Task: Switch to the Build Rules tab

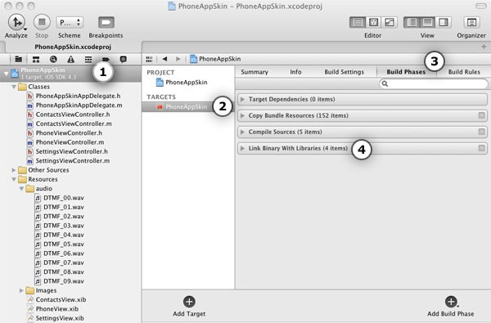Action: [x=464, y=72]
